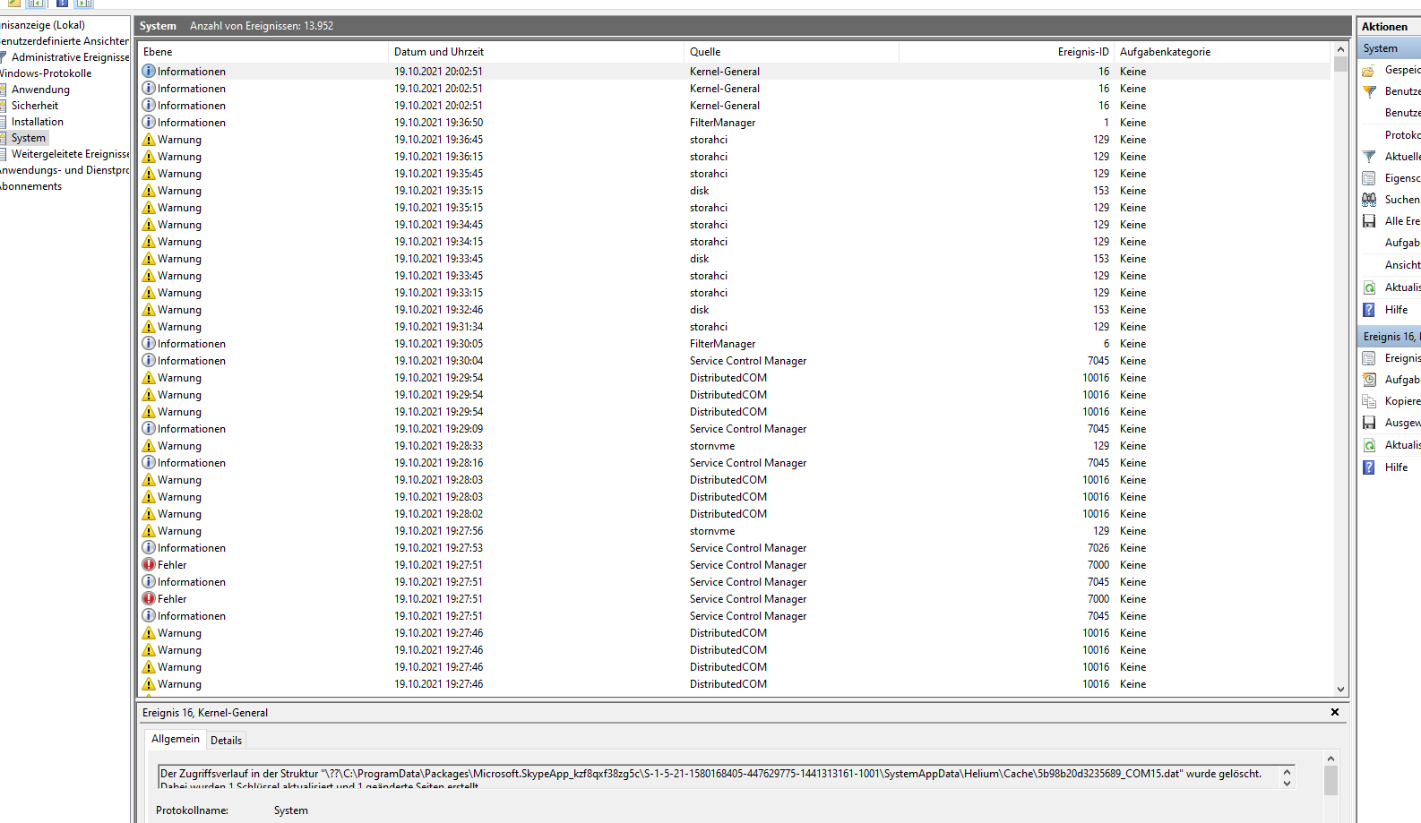
Task: Click the refresh icon in the System actions section
Action: pyautogui.click(x=1369, y=287)
